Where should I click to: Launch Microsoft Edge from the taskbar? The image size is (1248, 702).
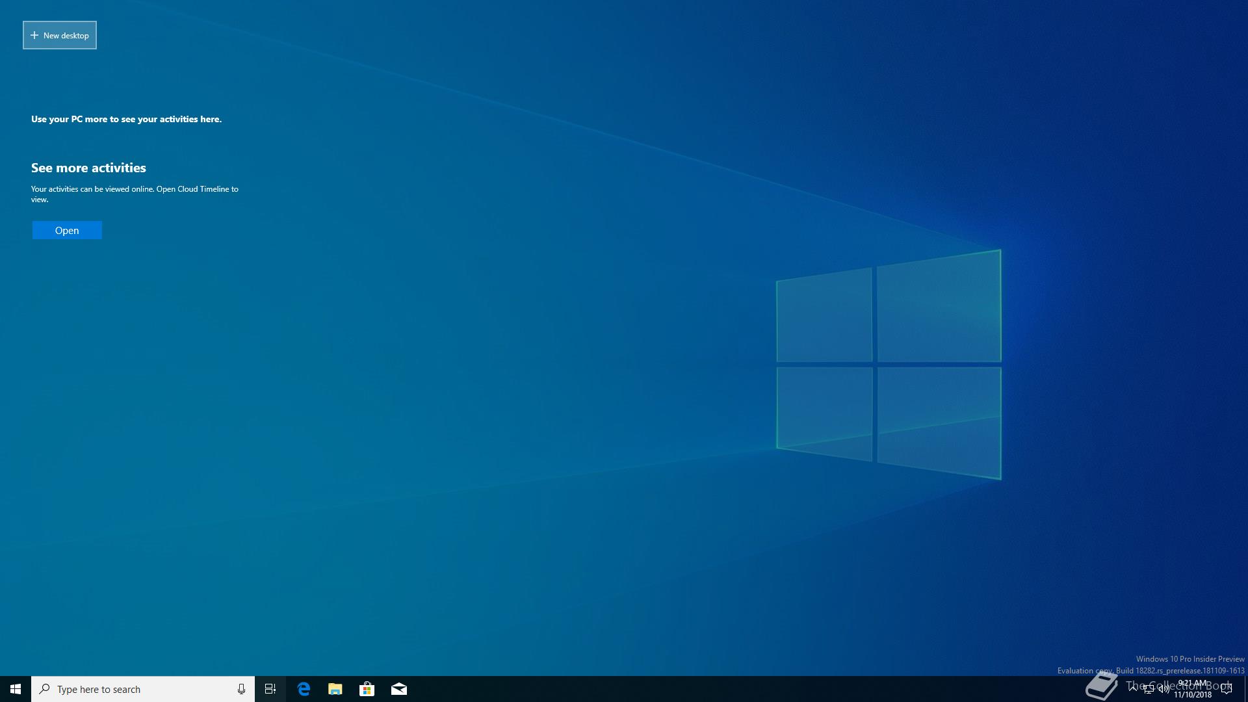pos(304,689)
